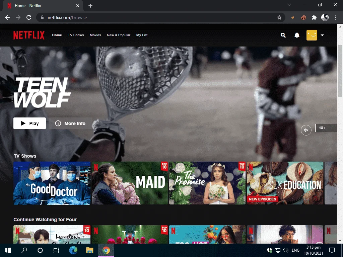Select New & Popular
The width and height of the screenshot is (343, 257).
pyautogui.click(x=119, y=35)
